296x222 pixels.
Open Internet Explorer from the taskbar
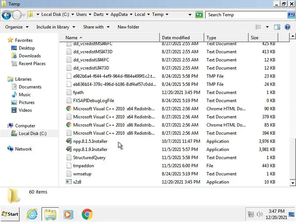[32, 214]
